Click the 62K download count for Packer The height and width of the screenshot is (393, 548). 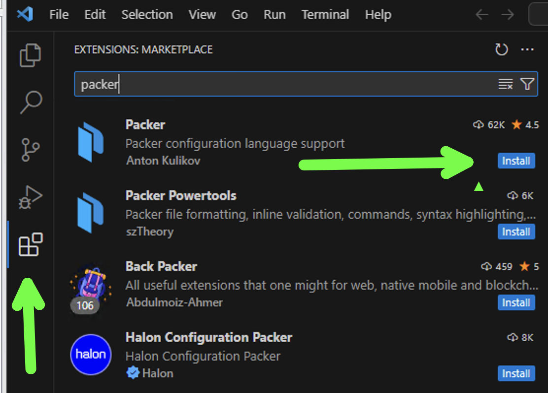489,125
